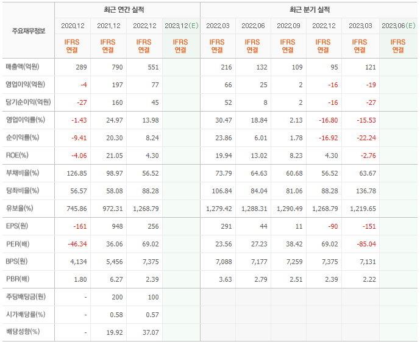Click the dividend per share value 200
The height and width of the screenshot is (344, 420).
click(117, 297)
